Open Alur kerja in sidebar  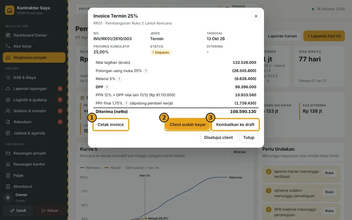tap(34, 46)
